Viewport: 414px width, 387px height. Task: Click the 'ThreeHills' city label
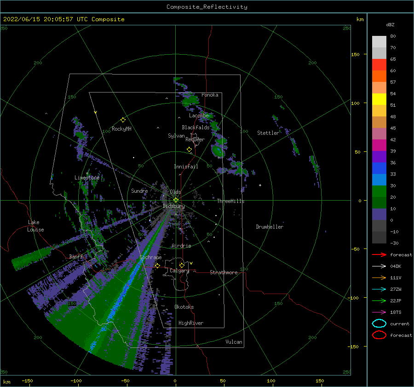tap(231, 201)
